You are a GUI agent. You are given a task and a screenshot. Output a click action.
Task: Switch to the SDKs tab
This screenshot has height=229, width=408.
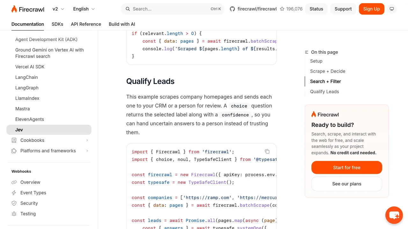tap(57, 24)
